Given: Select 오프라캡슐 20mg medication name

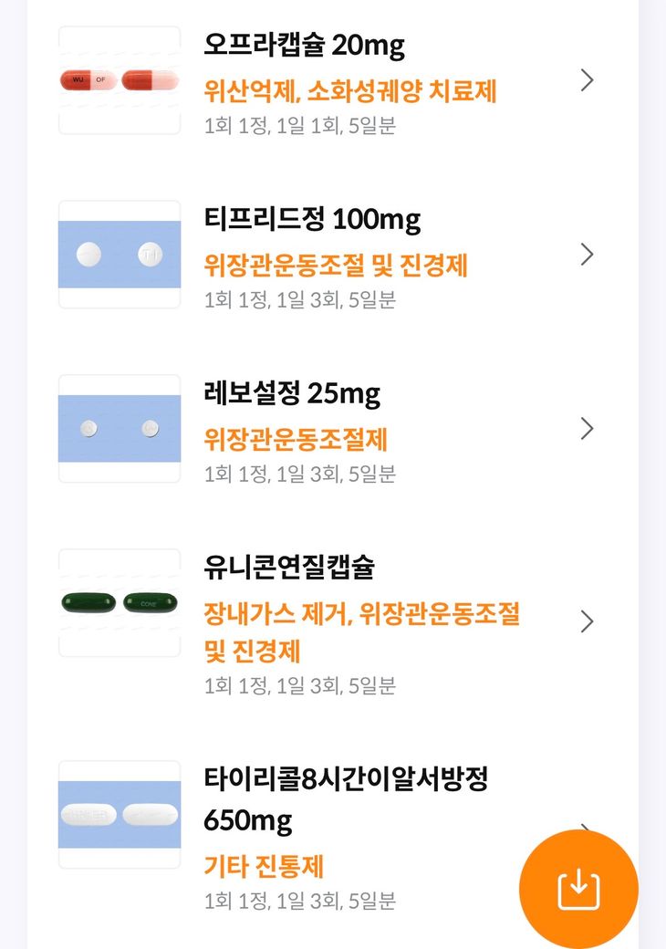Looking at the screenshot, I should click(304, 45).
